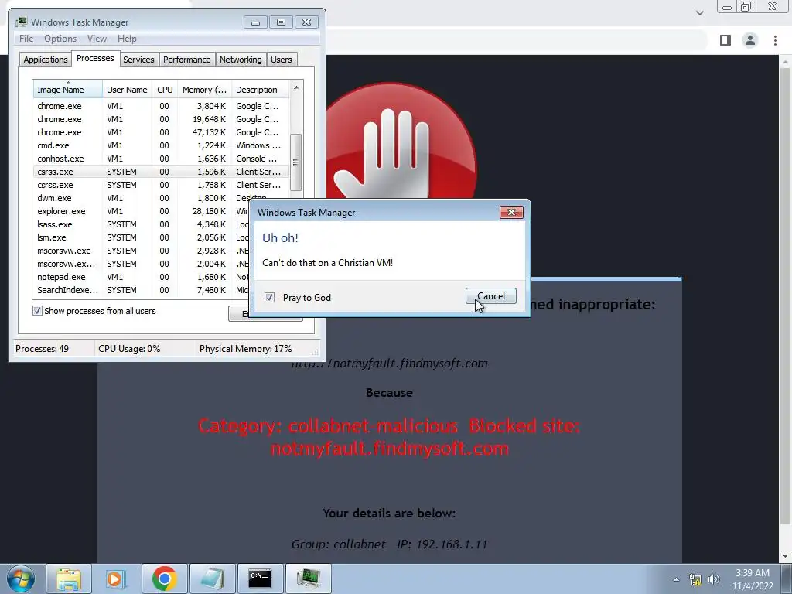Click Processes: 49 in the status bar

click(x=42, y=349)
